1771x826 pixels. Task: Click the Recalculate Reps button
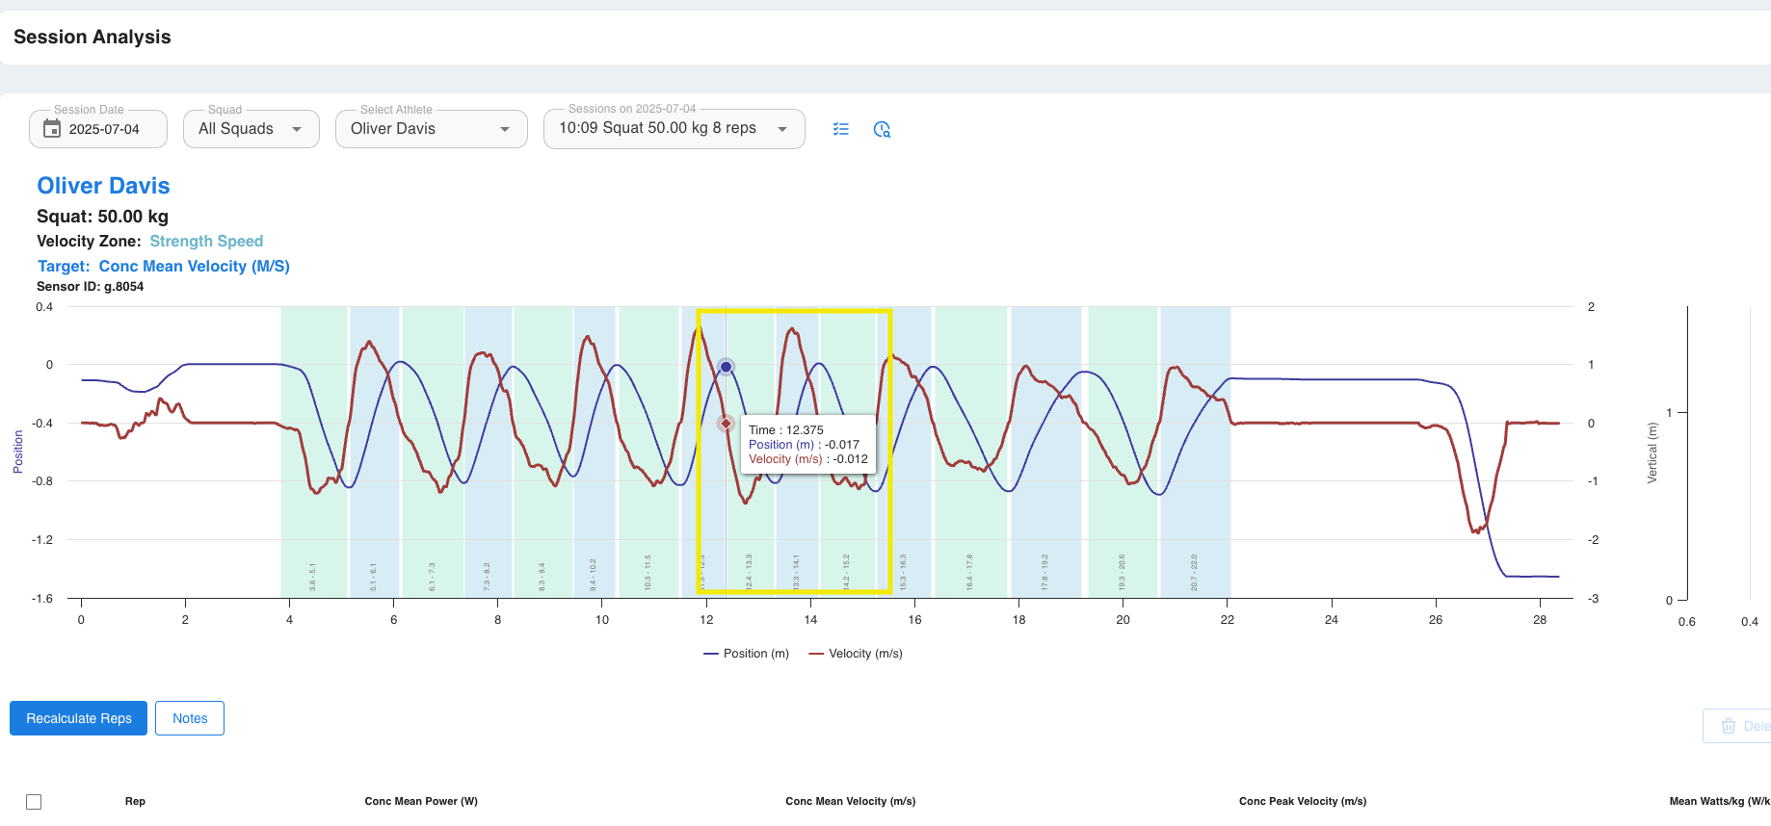pos(79,718)
